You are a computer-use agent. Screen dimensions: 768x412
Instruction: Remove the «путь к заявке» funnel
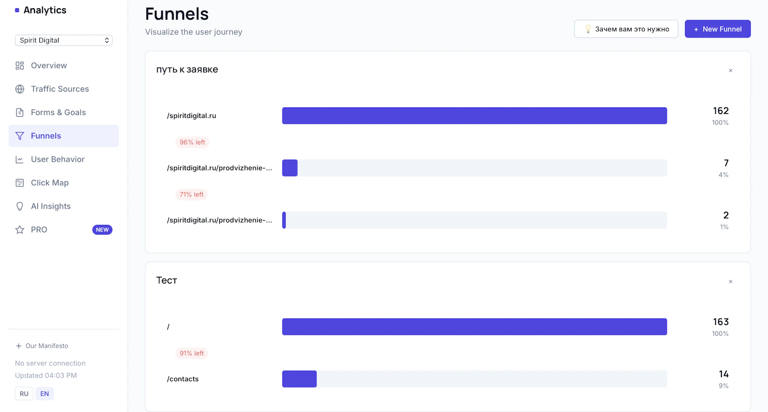731,71
